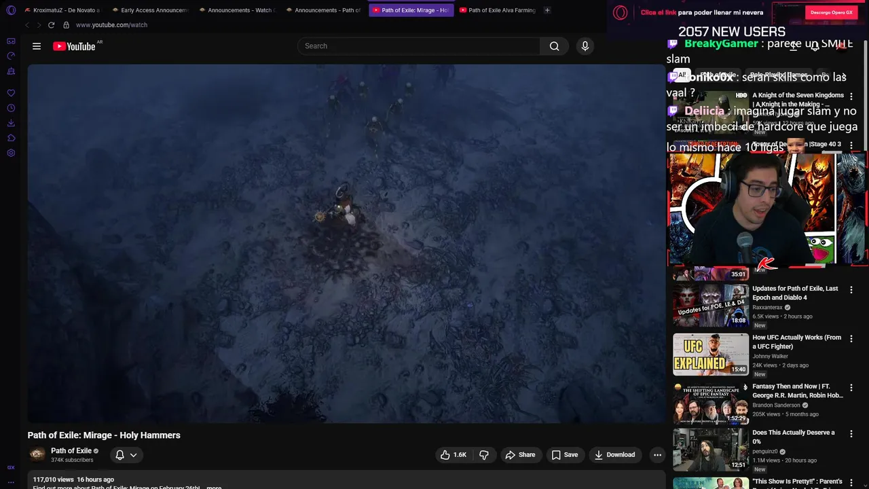Screen dimensions: 869x489
Task: Click the Descarga Opera GX button
Action: click(x=831, y=12)
